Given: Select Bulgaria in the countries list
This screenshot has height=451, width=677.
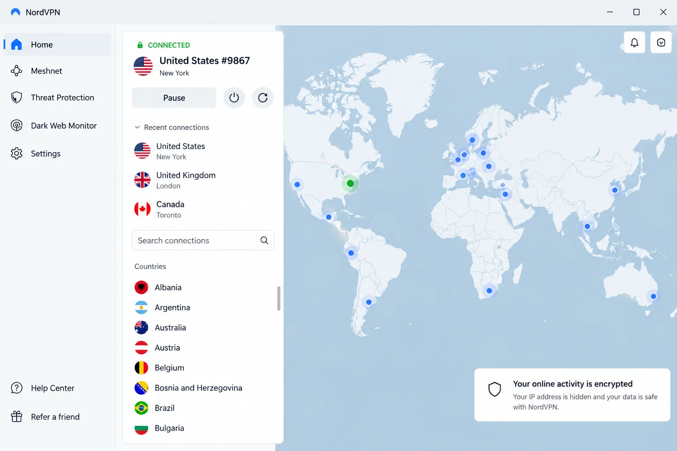Looking at the screenshot, I should click(203, 428).
